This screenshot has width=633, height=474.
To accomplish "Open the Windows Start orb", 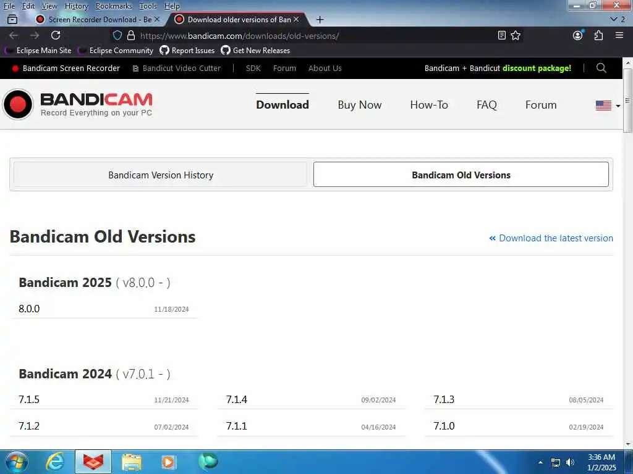I will click(x=17, y=462).
